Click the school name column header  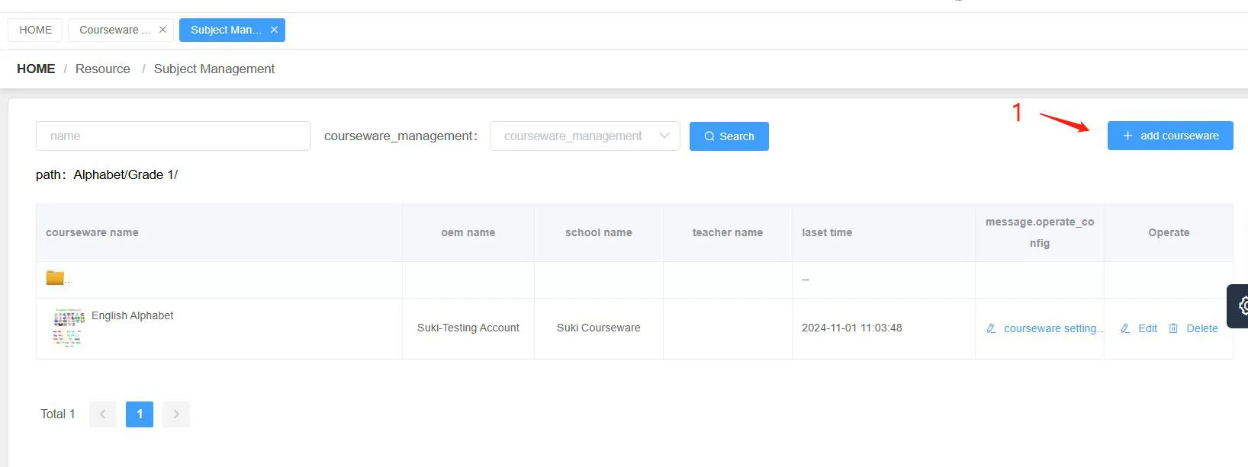pyautogui.click(x=599, y=232)
